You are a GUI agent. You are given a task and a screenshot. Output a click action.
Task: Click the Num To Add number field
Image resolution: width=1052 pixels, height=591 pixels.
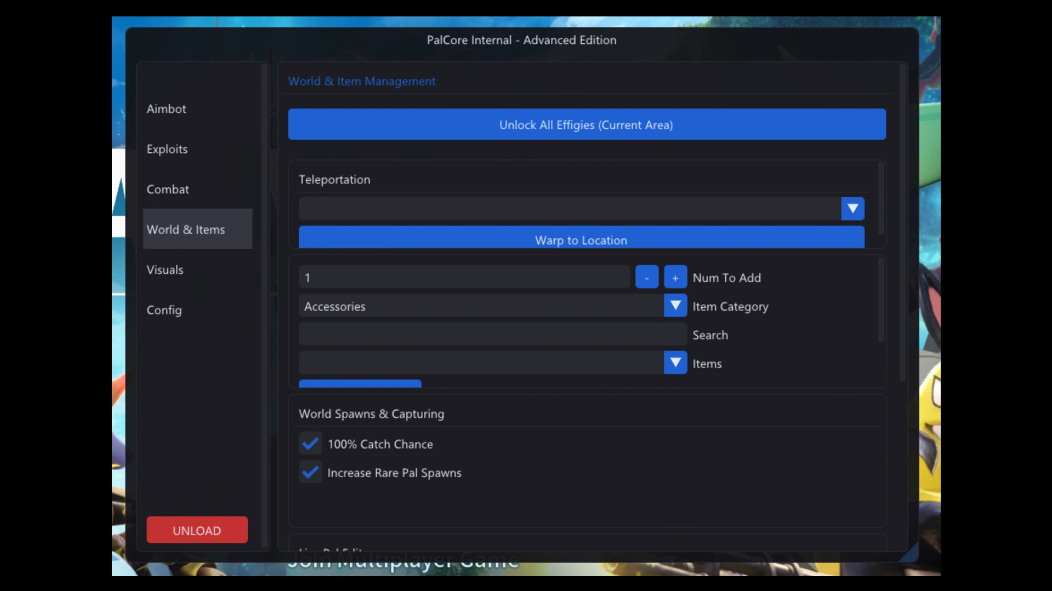[464, 278]
